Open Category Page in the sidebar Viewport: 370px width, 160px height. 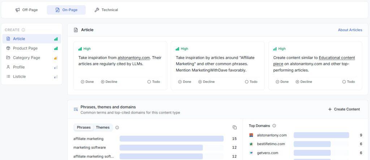click(x=32, y=58)
